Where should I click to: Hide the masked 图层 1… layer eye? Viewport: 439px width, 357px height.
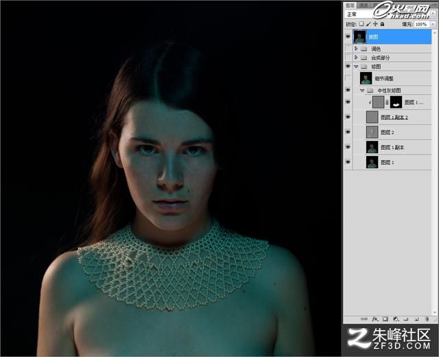[x=348, y=102]
